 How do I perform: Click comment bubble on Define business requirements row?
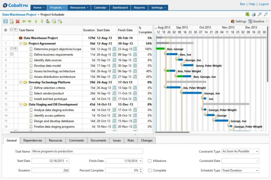12,54
